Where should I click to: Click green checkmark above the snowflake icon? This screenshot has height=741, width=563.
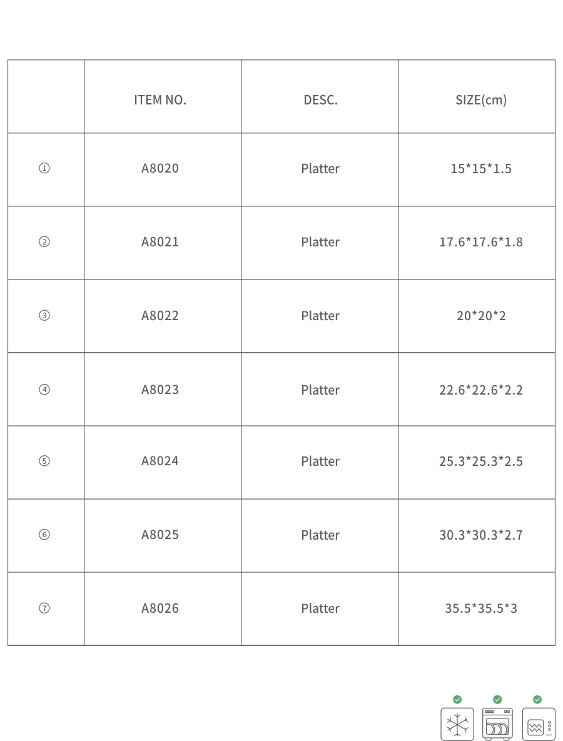click(x=457, y=699)
